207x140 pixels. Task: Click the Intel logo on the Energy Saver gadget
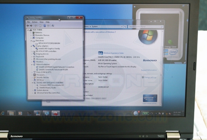click(173, 52)
